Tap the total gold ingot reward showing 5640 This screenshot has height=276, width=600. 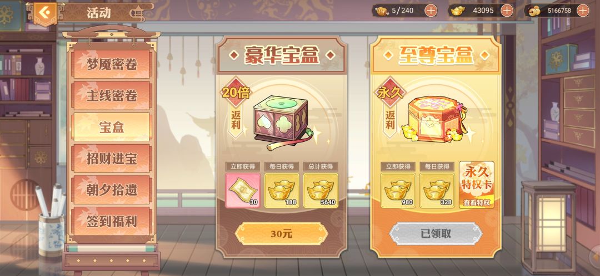[x=321, y=191]
